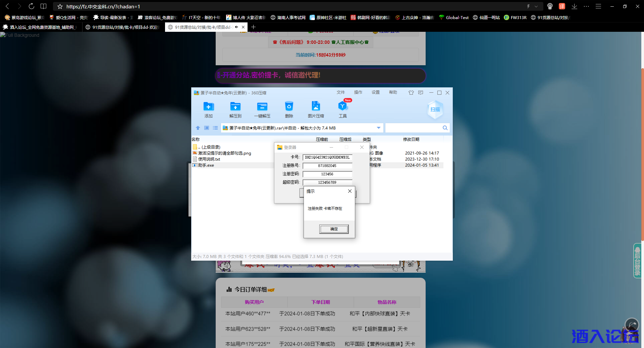
Task: Open the FW313R bookmark
Action: pyautogui.click(x=515, y=17)
